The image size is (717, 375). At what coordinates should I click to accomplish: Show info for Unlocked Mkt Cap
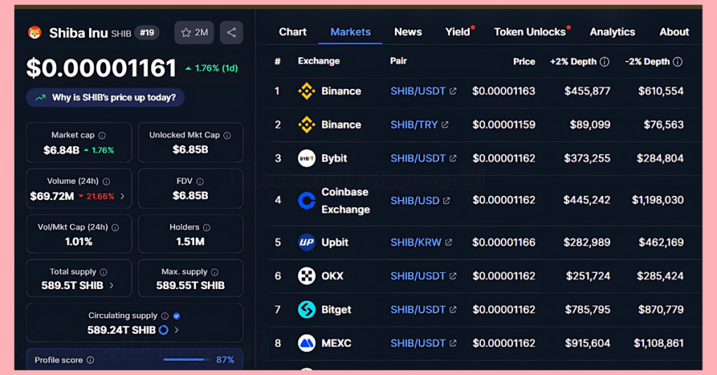coord(228,136)
